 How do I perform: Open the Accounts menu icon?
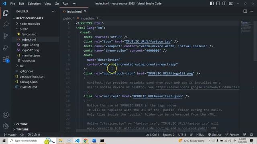tap(6, 115)
